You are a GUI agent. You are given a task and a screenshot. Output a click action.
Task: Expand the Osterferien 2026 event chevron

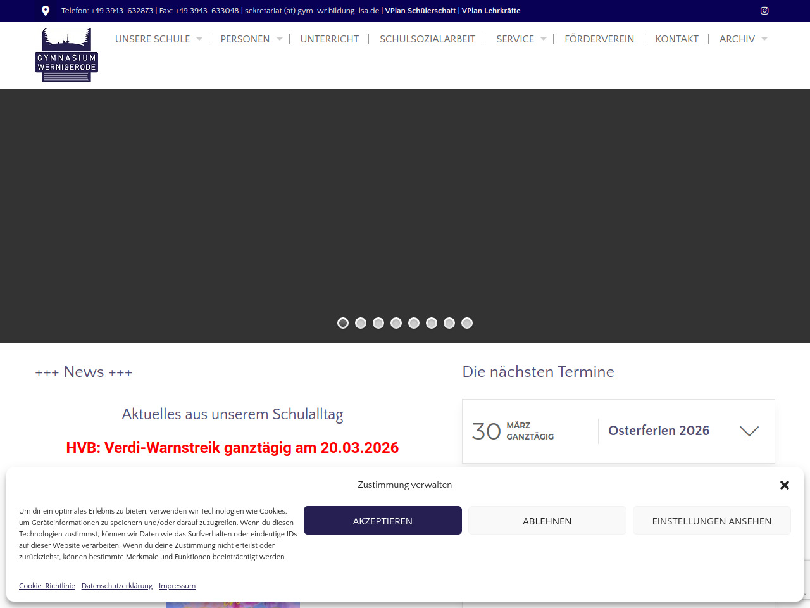pyautogui.click(x=749, y=431)
